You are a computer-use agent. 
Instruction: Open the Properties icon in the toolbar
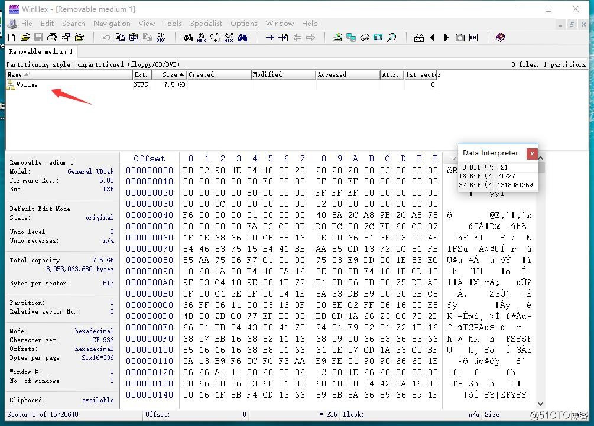click(x=66, y=37)
